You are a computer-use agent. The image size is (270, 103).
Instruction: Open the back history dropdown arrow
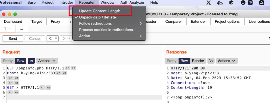[x=56, y=39]
